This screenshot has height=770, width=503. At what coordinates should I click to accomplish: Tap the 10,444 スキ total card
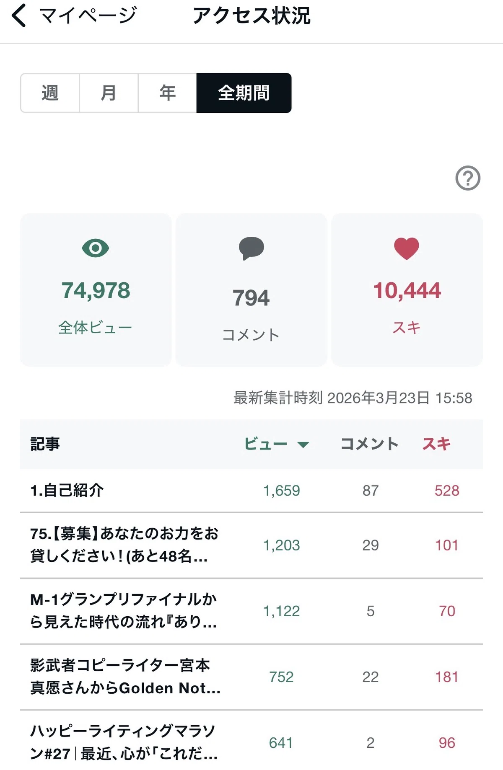[407, 290]
